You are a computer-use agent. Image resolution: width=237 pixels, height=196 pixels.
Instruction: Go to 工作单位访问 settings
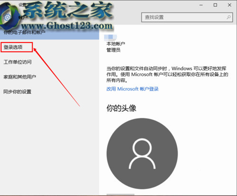point(18,62)
